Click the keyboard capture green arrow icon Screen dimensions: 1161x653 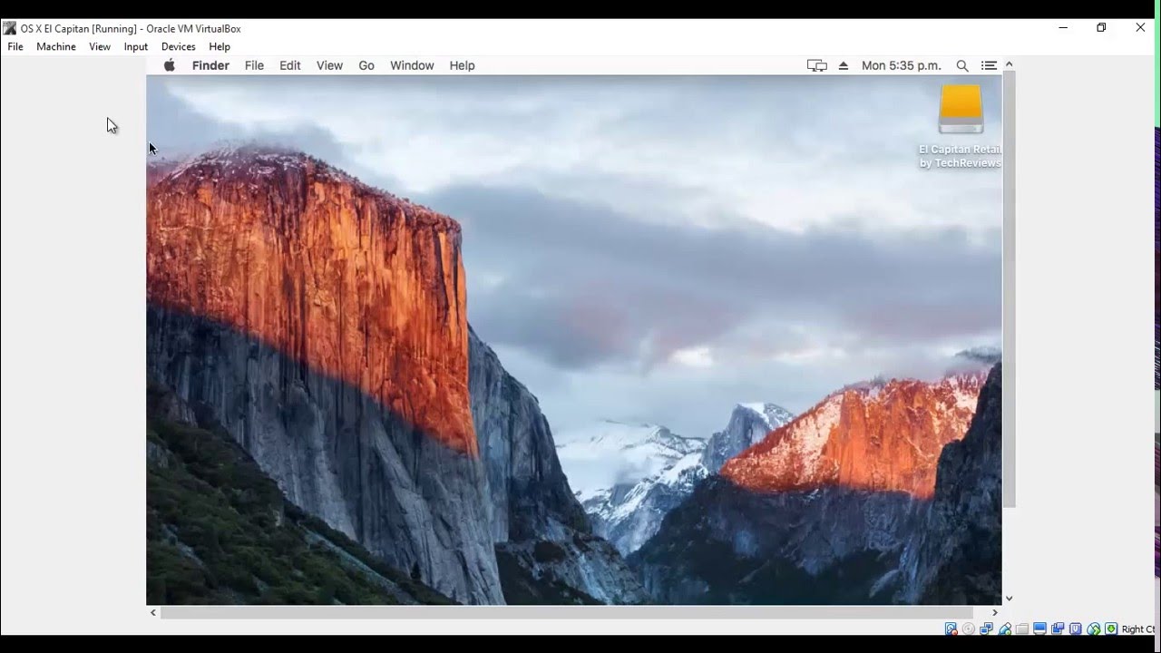(x=1111, y=629)
